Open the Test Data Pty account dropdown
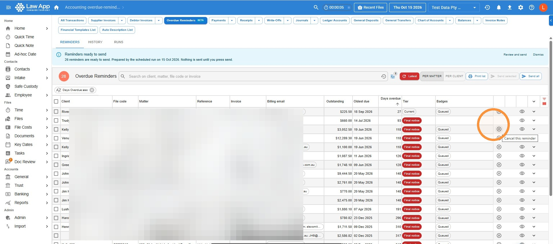The height and width of the screenshot is (244, 553). [454, 7]
